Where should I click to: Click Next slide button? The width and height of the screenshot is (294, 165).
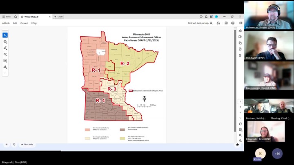pos(27,144)
